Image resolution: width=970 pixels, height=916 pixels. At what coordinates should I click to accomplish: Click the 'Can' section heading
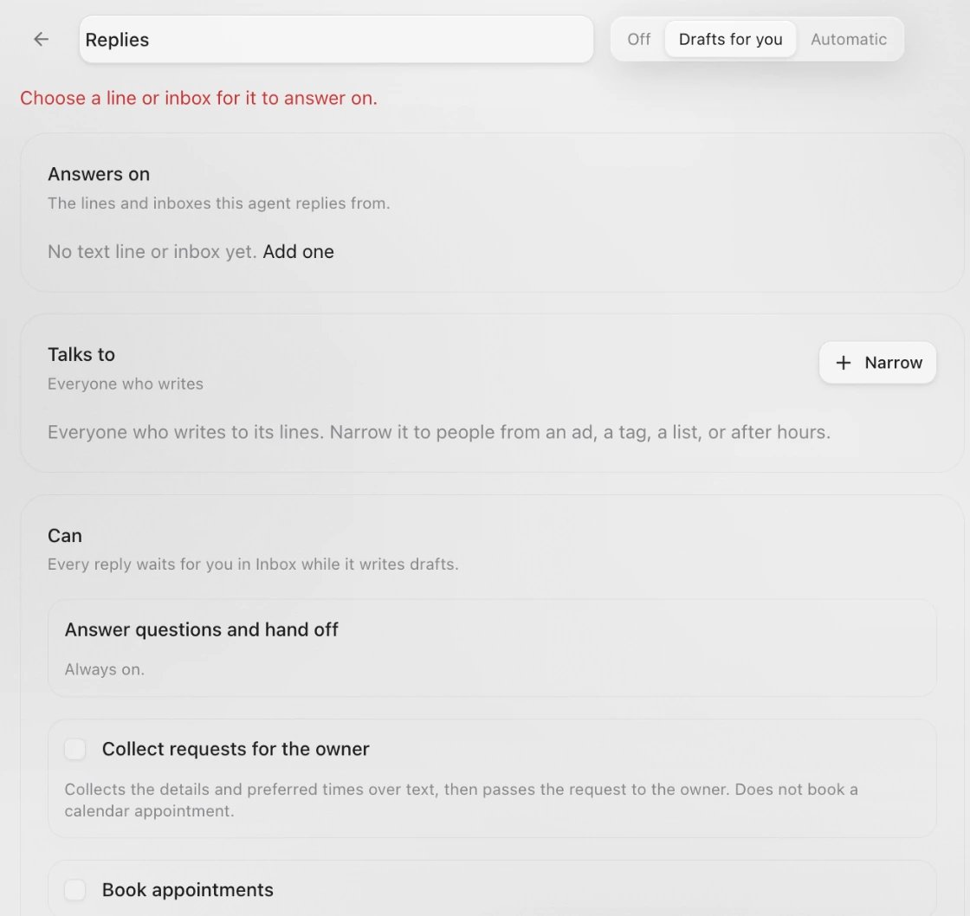[65, 536]
